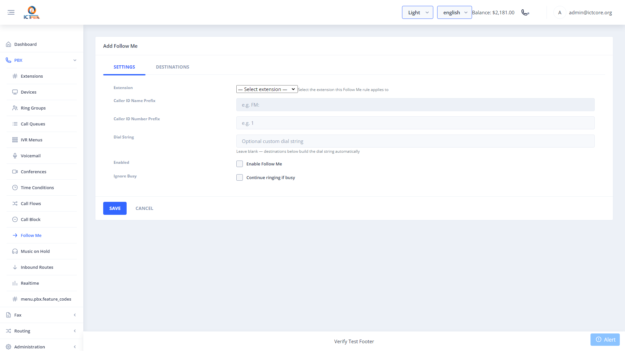
Task: Open the Select extension dropdown
Action: click(267, 89)
